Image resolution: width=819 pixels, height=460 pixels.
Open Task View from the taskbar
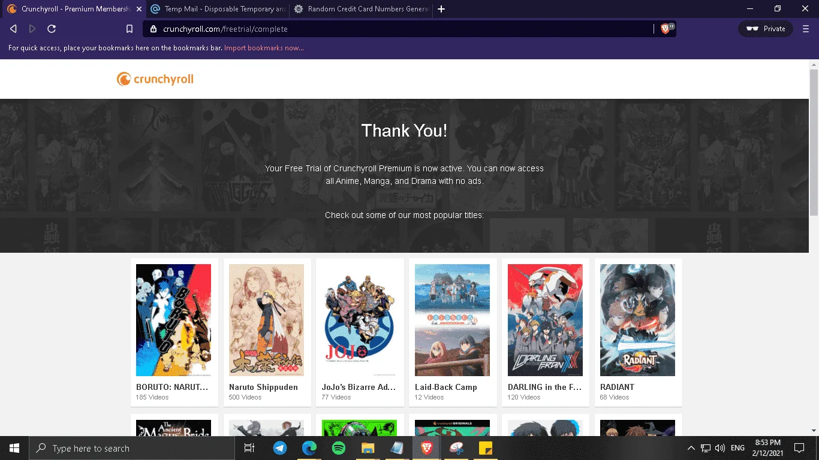point(249,448)
